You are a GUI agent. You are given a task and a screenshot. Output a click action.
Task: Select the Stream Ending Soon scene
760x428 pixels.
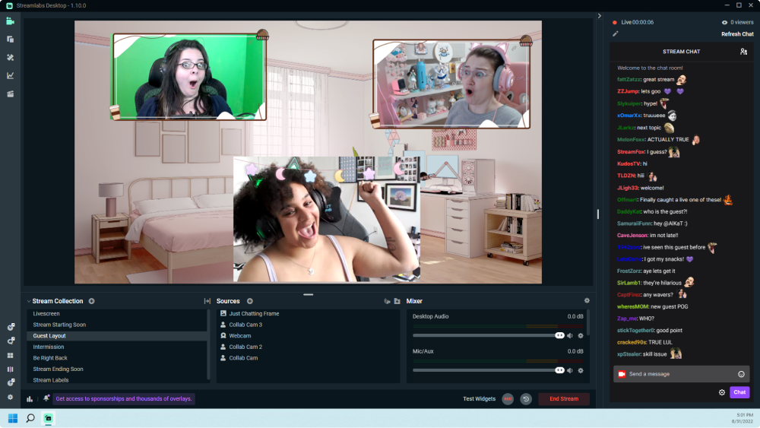click(x=117, y=369)
